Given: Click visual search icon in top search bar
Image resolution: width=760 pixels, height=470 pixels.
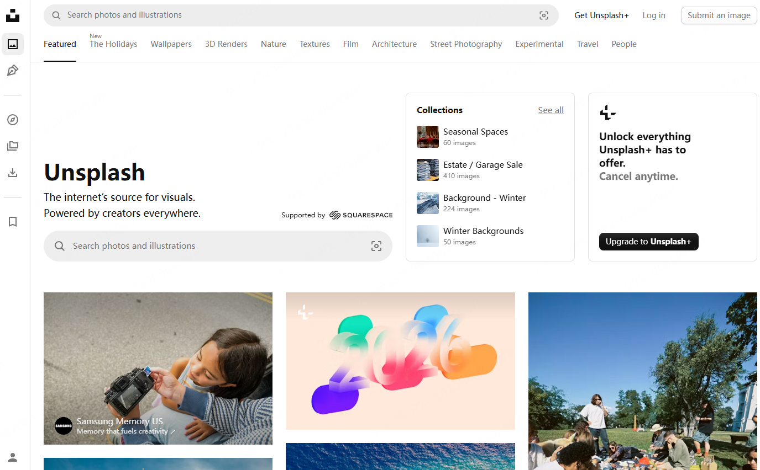Looking at the screenshot, I should (x=544, y=15).
